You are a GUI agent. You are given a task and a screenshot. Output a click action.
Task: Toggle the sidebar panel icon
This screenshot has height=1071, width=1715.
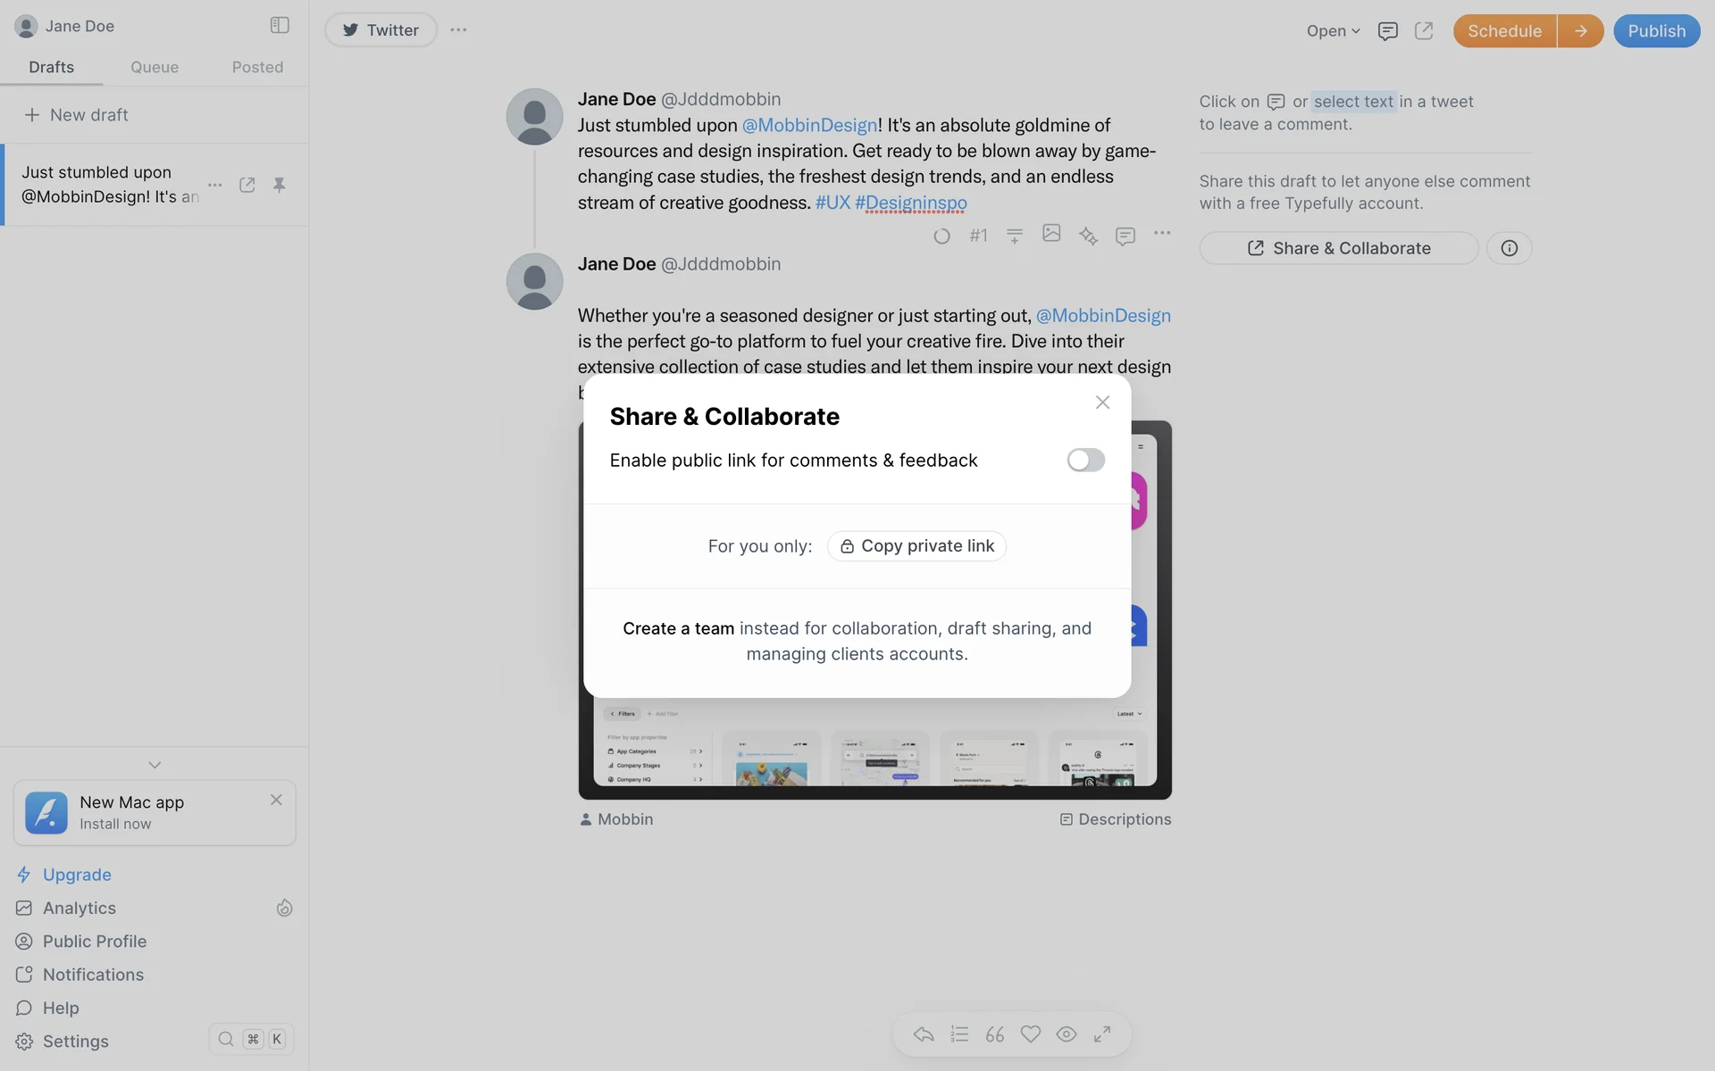coord(280,25)
